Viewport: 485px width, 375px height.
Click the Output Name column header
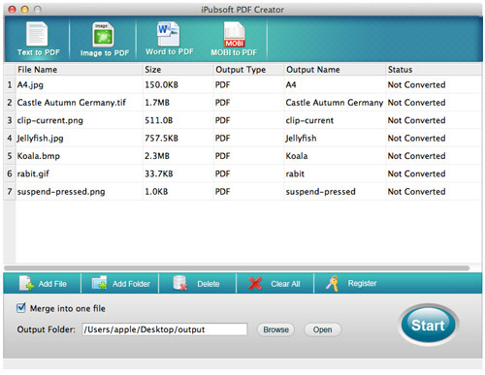tap(335, 70)
